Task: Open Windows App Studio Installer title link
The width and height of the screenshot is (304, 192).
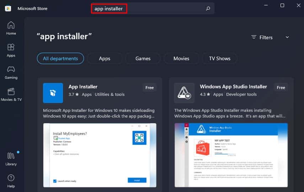Action: coord(234,87)
